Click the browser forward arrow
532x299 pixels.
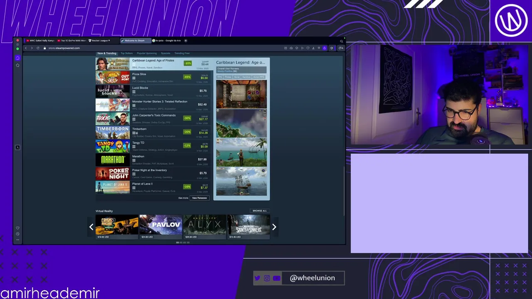32,48
